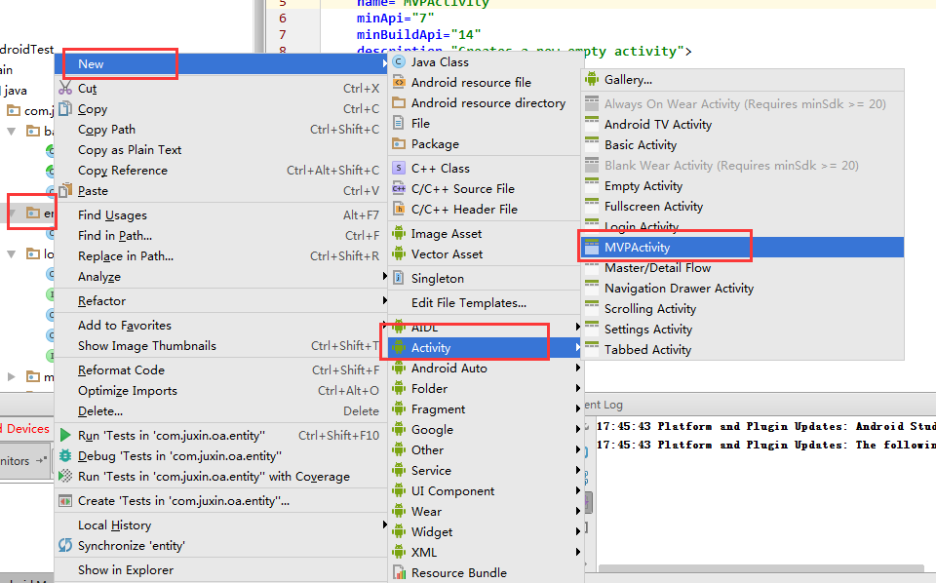Select Copy Path from context menu

point(107,130)
